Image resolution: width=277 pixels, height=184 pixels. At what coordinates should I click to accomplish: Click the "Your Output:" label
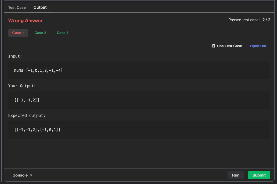pyautogui.click(x=22, y=86)
